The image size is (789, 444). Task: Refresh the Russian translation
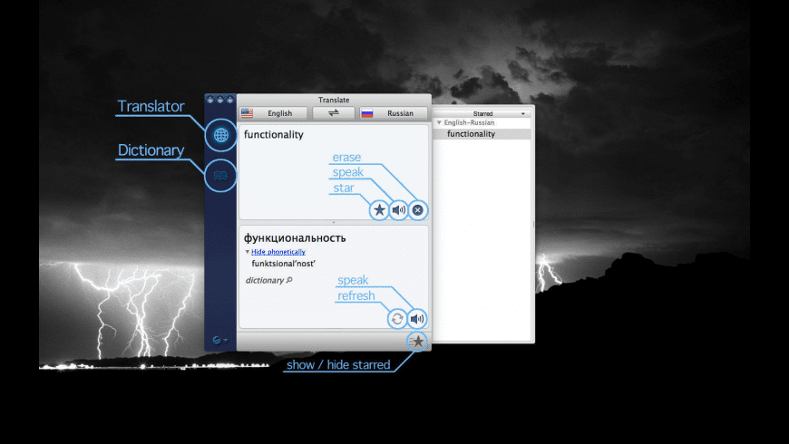click(397, 319)
